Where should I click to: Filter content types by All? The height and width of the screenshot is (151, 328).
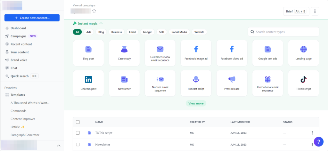tap(78, 32)
